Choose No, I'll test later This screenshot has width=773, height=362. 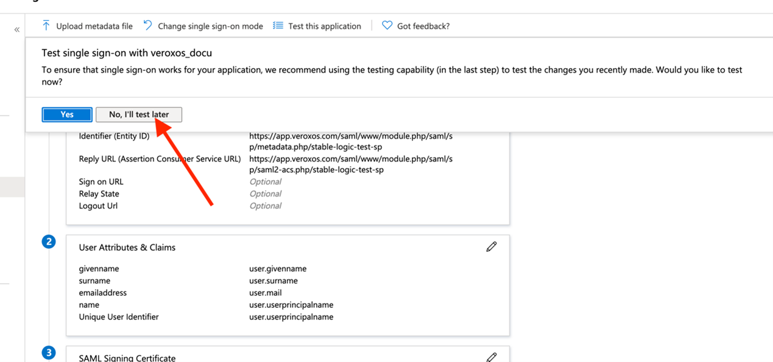[x=139, y=114]
